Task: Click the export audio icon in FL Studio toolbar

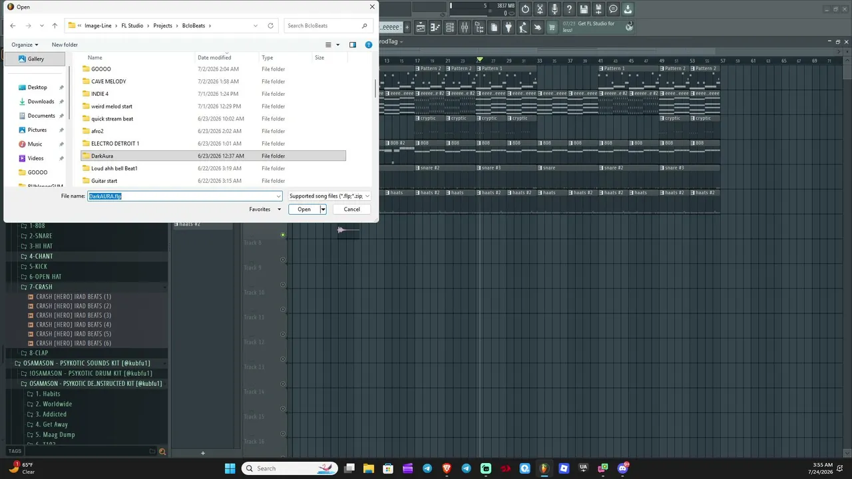Action: pyautogui.click(x=598, y=9)
